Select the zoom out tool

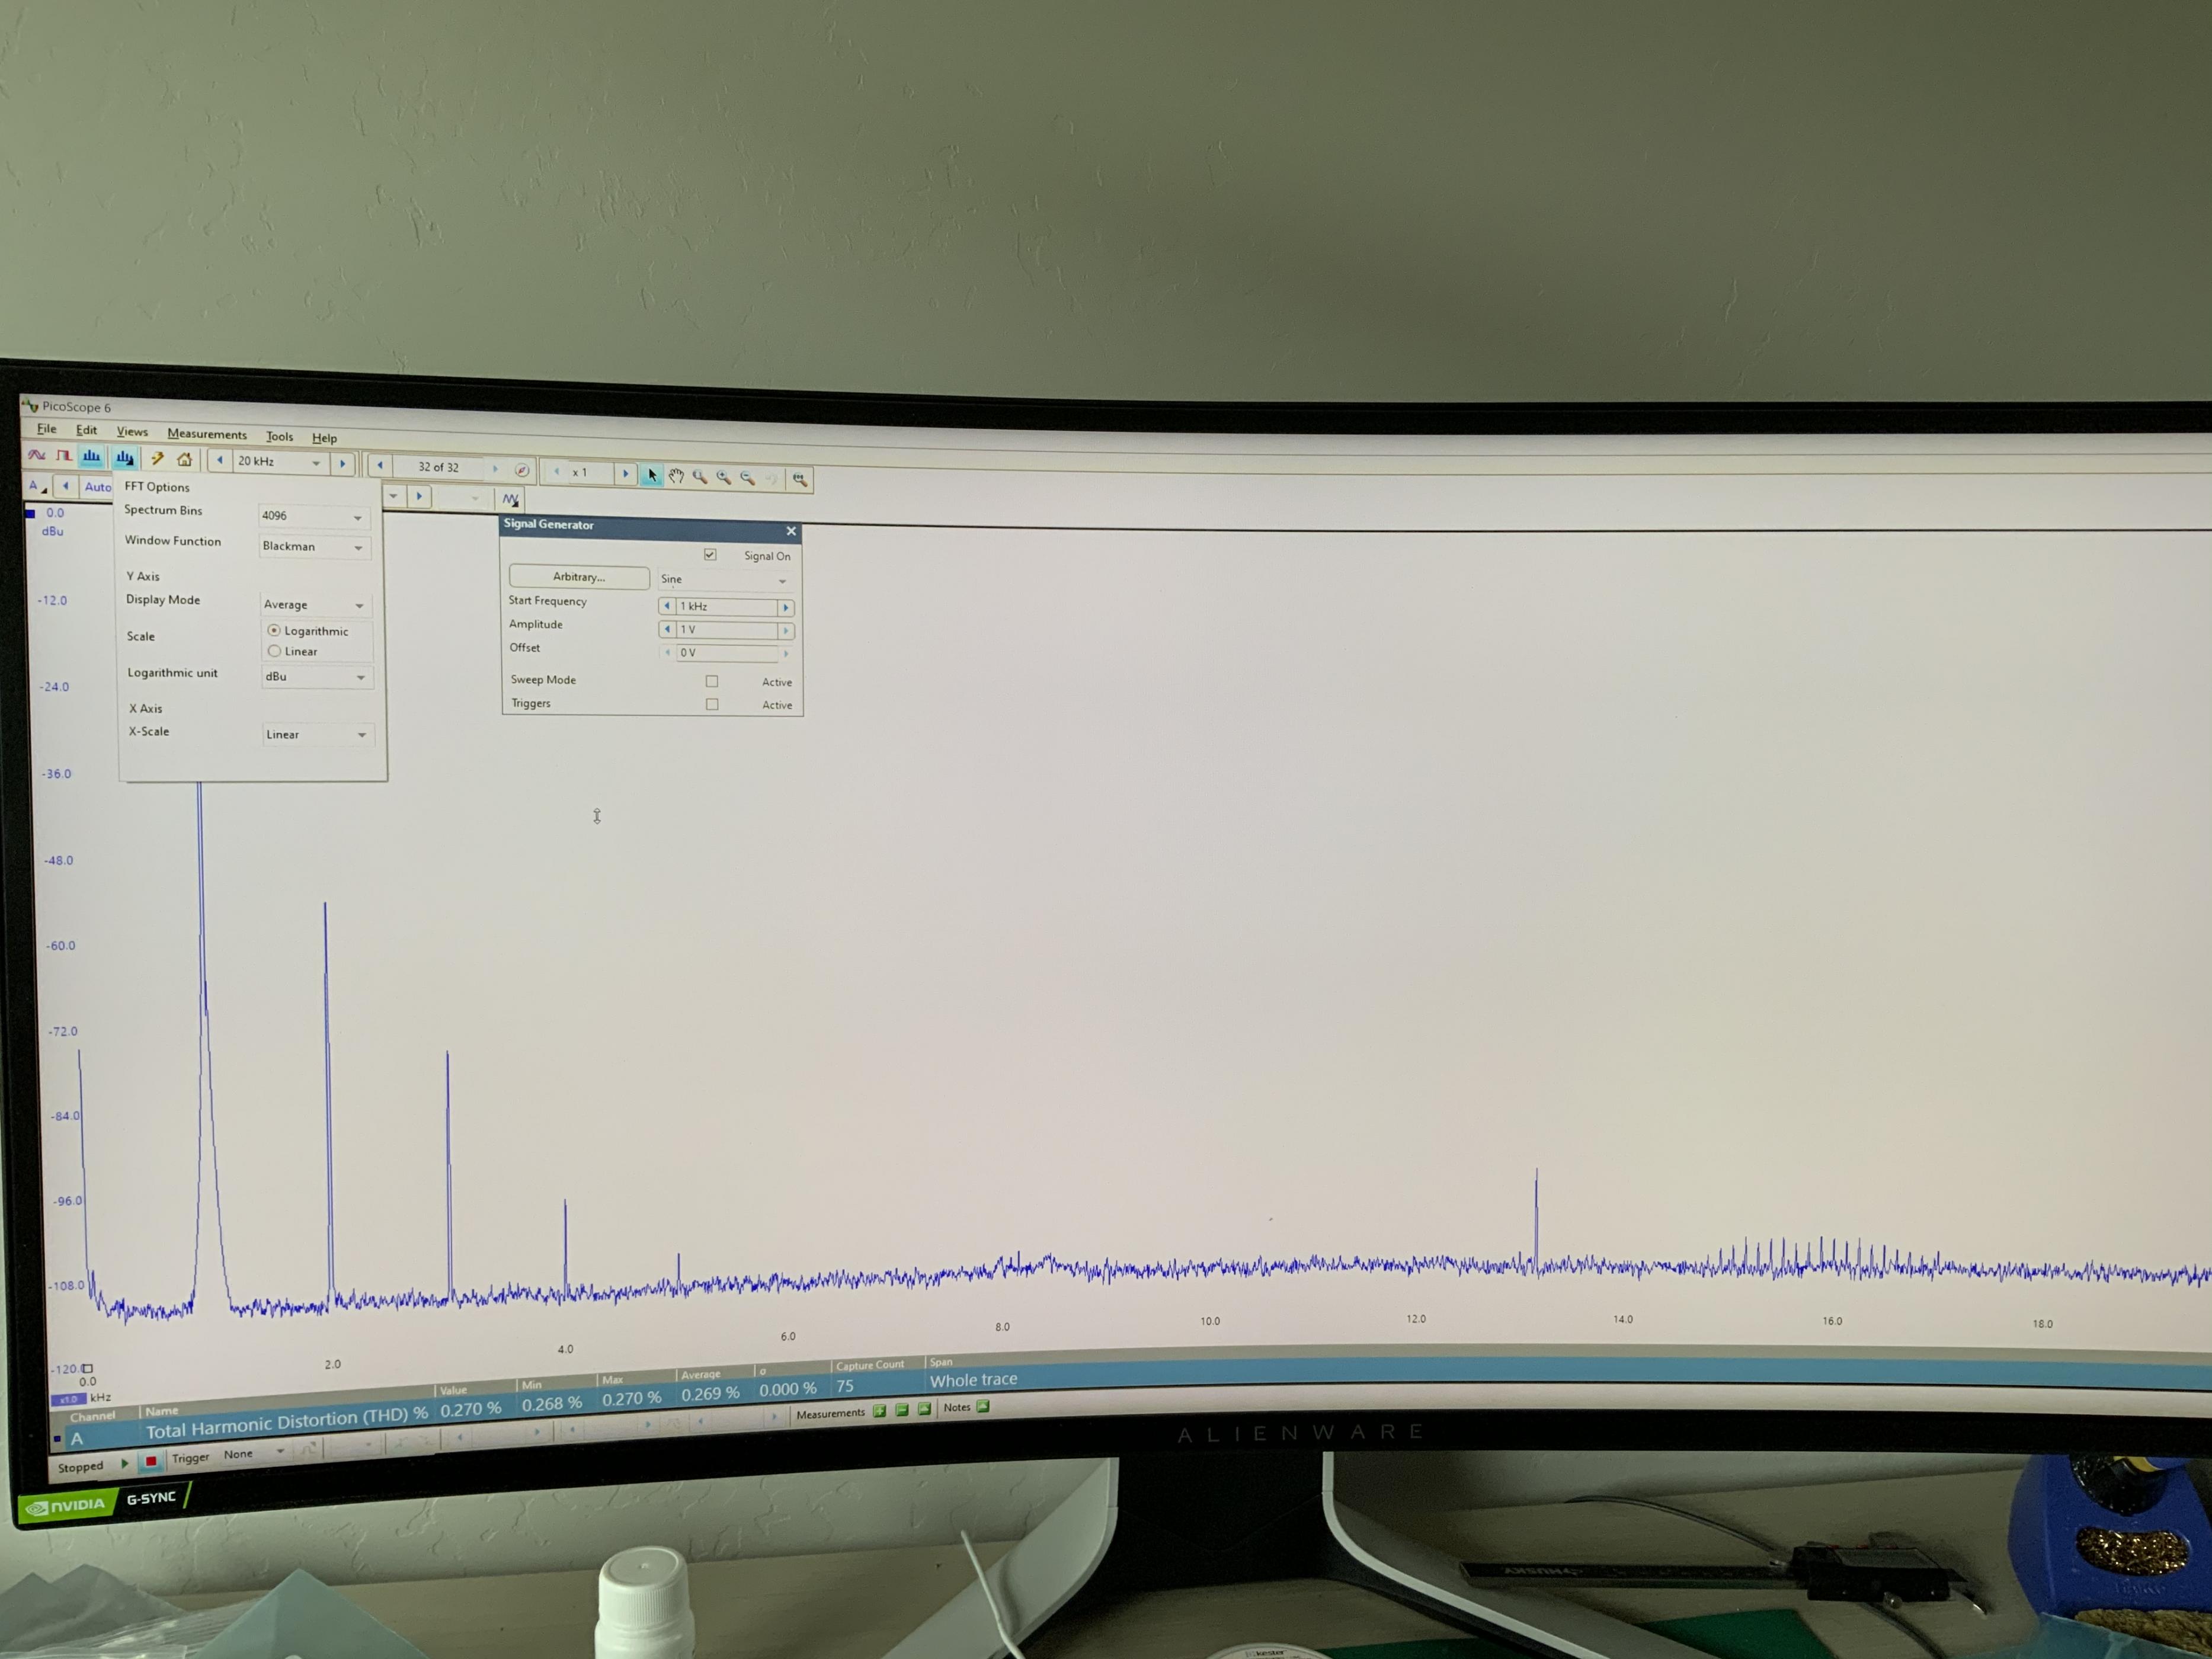pos(748,478)
